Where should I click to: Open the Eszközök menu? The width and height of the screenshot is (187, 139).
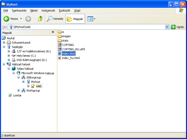[x=65, y=11]
